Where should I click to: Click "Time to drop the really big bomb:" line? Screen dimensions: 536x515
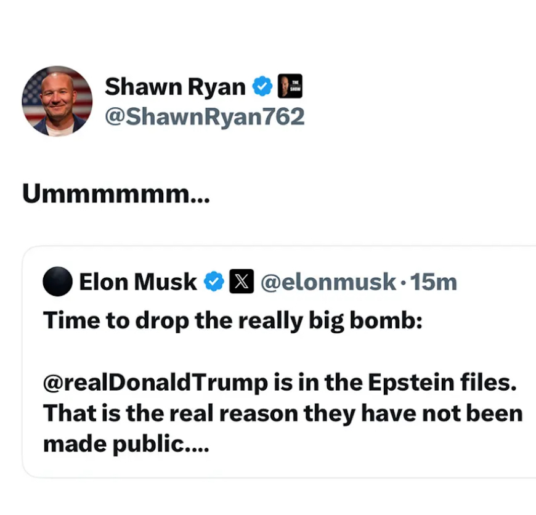click(232, 322)
